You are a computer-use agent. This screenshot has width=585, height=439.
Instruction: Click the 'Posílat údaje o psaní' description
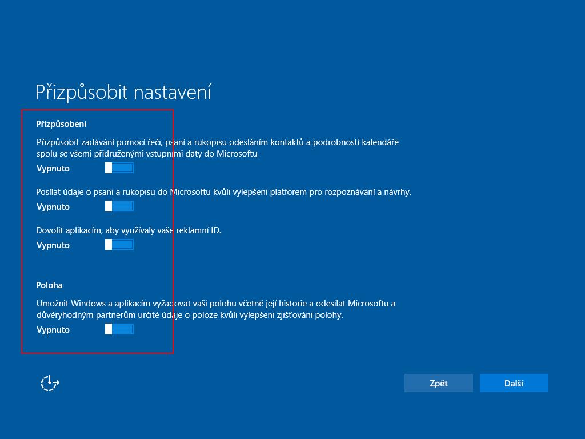tap(223, 192)
